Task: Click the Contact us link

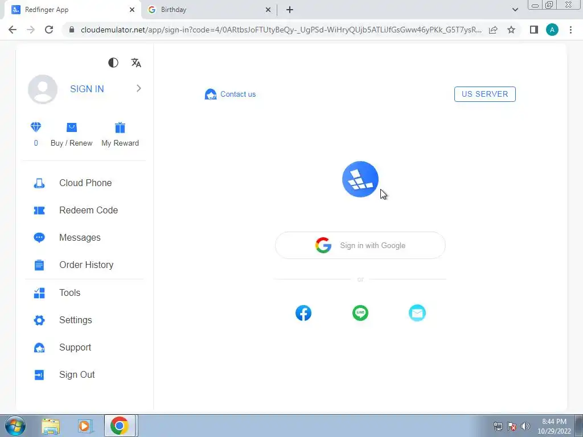Action: coord(238,94)
